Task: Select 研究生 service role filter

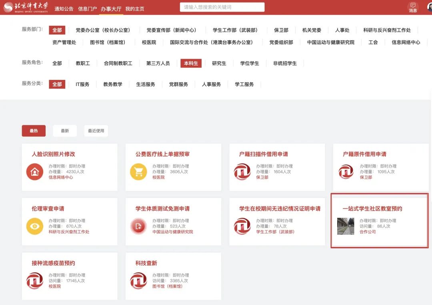Action: [219, 63]
